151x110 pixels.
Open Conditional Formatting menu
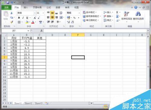[x=90, y=12]
